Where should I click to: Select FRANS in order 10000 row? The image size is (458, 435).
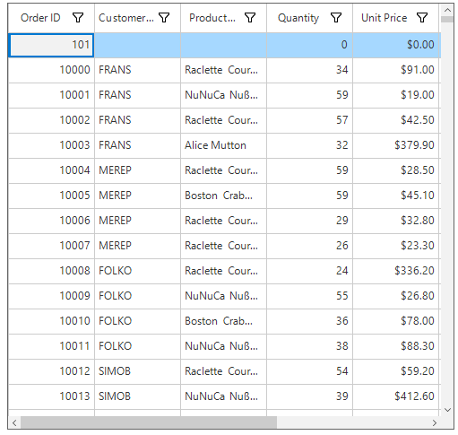(137, 70)
